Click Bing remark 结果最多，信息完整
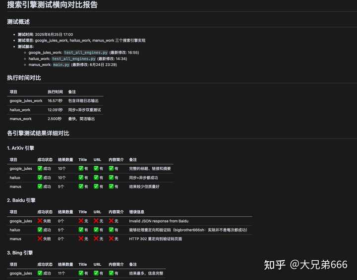 (x=146, y=273)
